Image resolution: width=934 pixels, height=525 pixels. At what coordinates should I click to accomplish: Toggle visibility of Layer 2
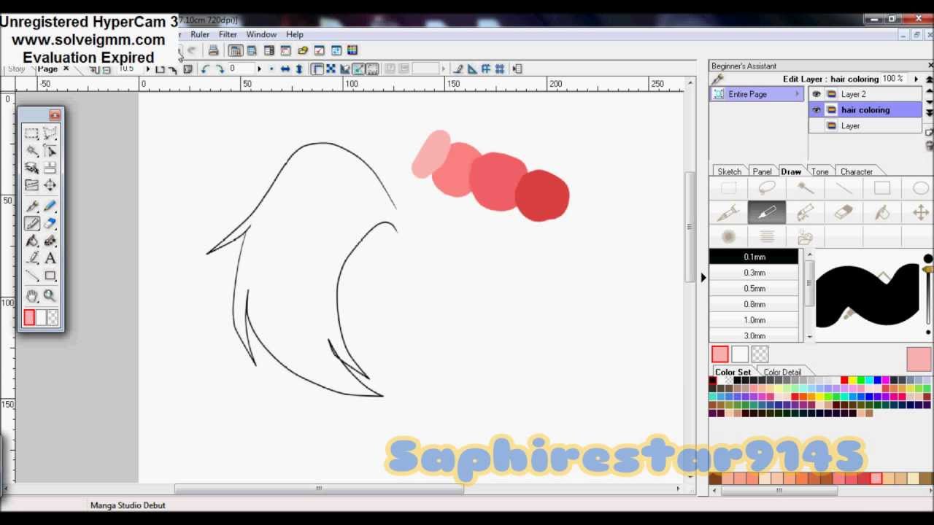[x=816, y=94]
